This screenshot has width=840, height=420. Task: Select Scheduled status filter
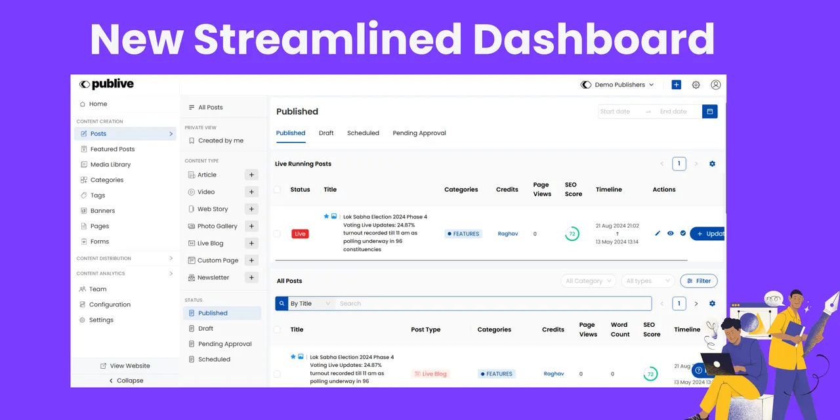click(214, 360)
